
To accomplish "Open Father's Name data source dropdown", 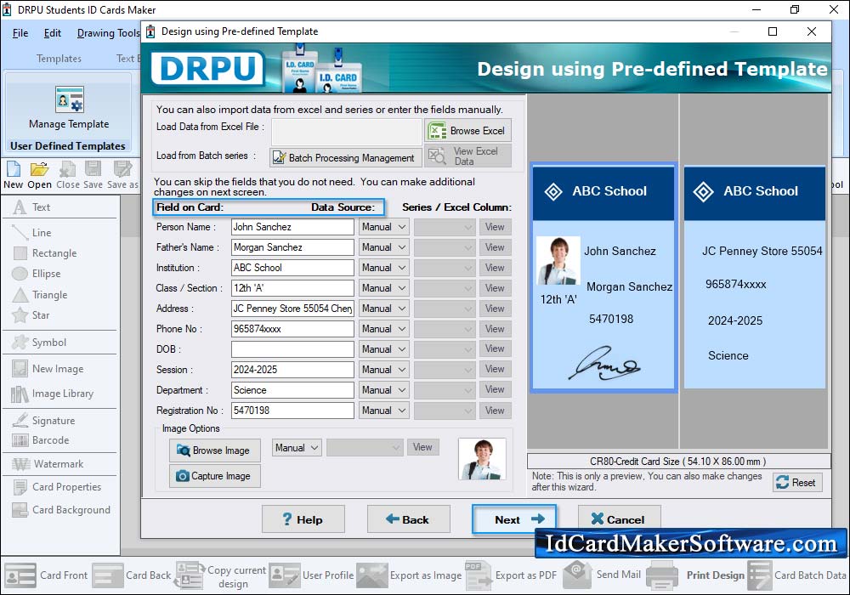I will point(384,247).
